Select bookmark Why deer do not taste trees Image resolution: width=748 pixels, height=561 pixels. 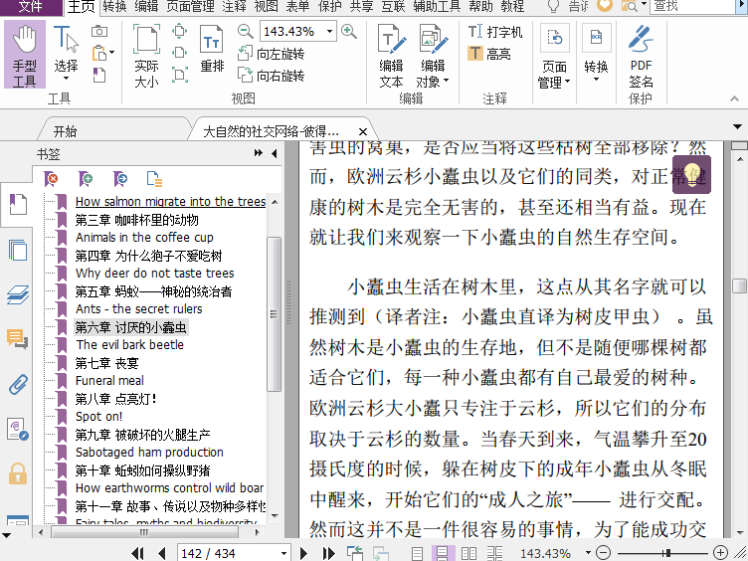click(154, 274)
